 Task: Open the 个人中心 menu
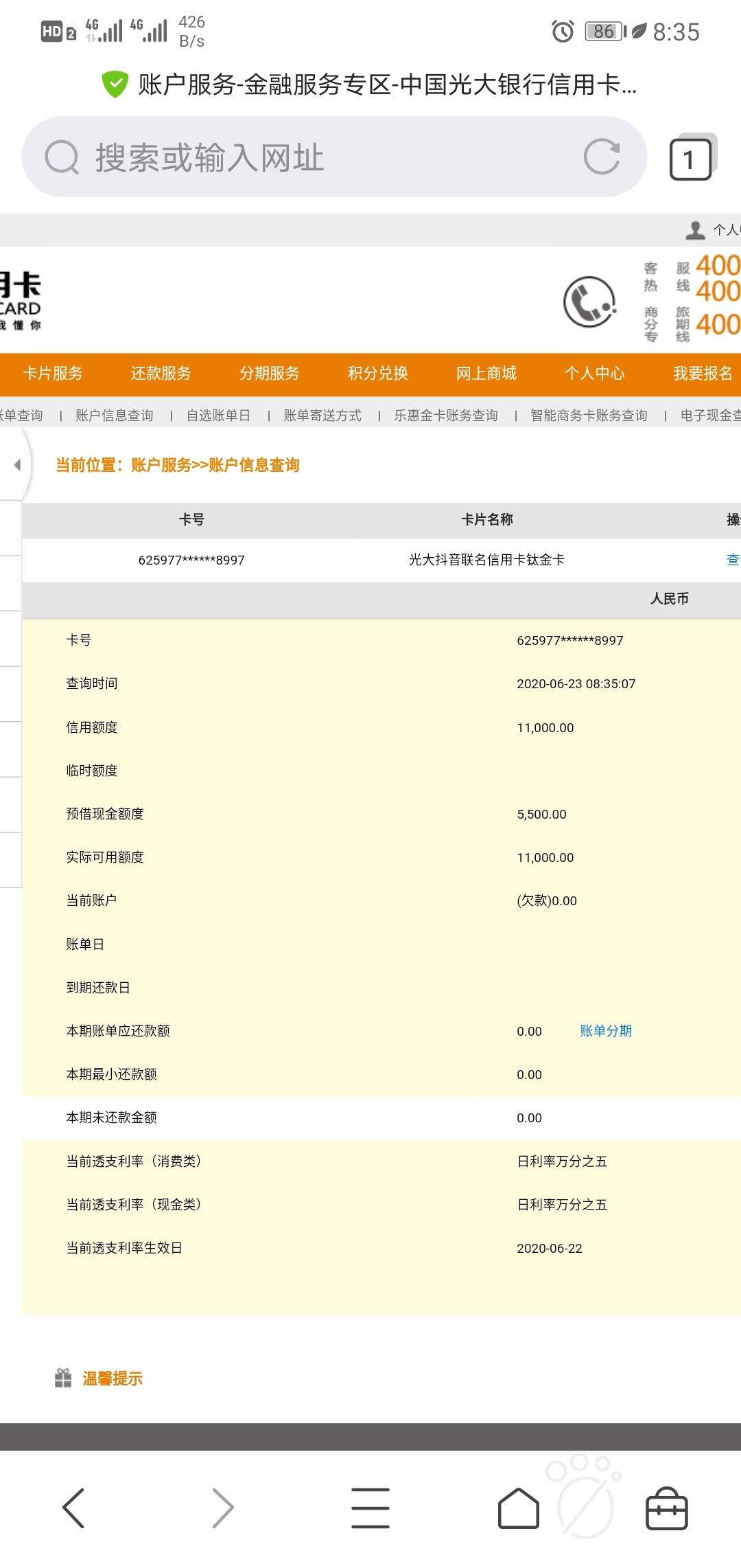(x=595, y=373)
